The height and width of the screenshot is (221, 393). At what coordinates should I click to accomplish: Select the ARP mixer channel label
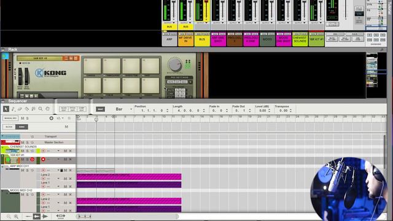point(169,39)
